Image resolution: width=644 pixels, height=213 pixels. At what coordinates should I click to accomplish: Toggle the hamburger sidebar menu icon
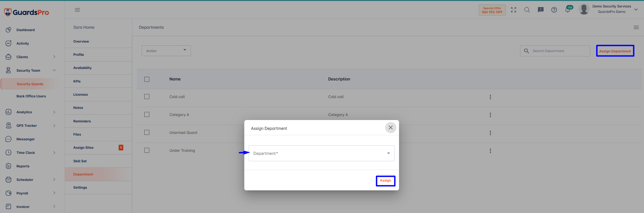[x=77, y=10]
